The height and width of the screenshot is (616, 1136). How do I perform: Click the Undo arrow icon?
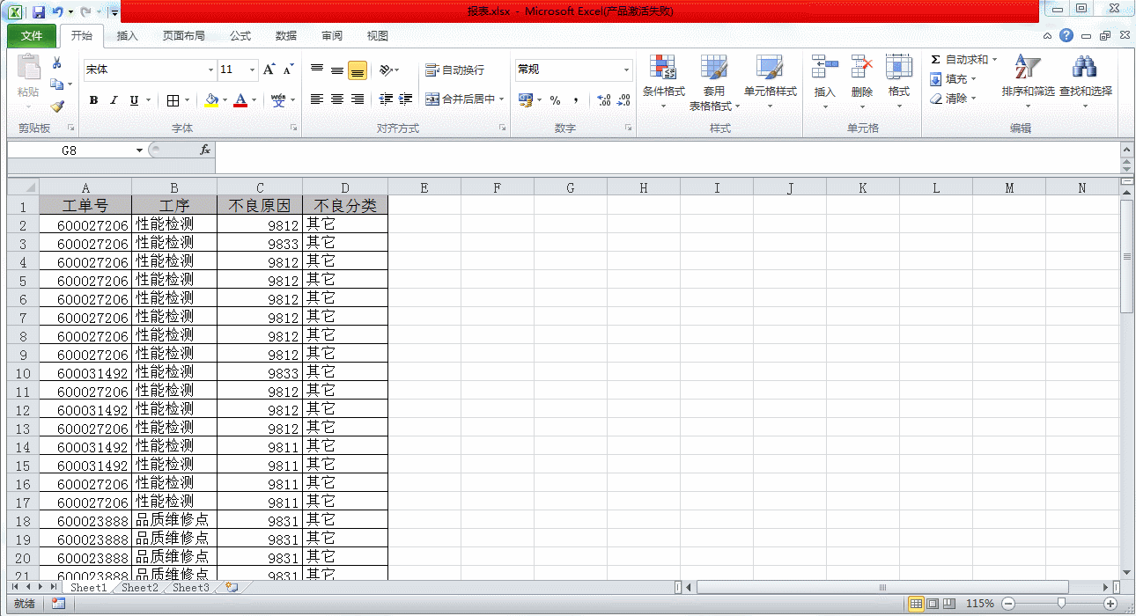pyautogui.click(x=57, y=12)
